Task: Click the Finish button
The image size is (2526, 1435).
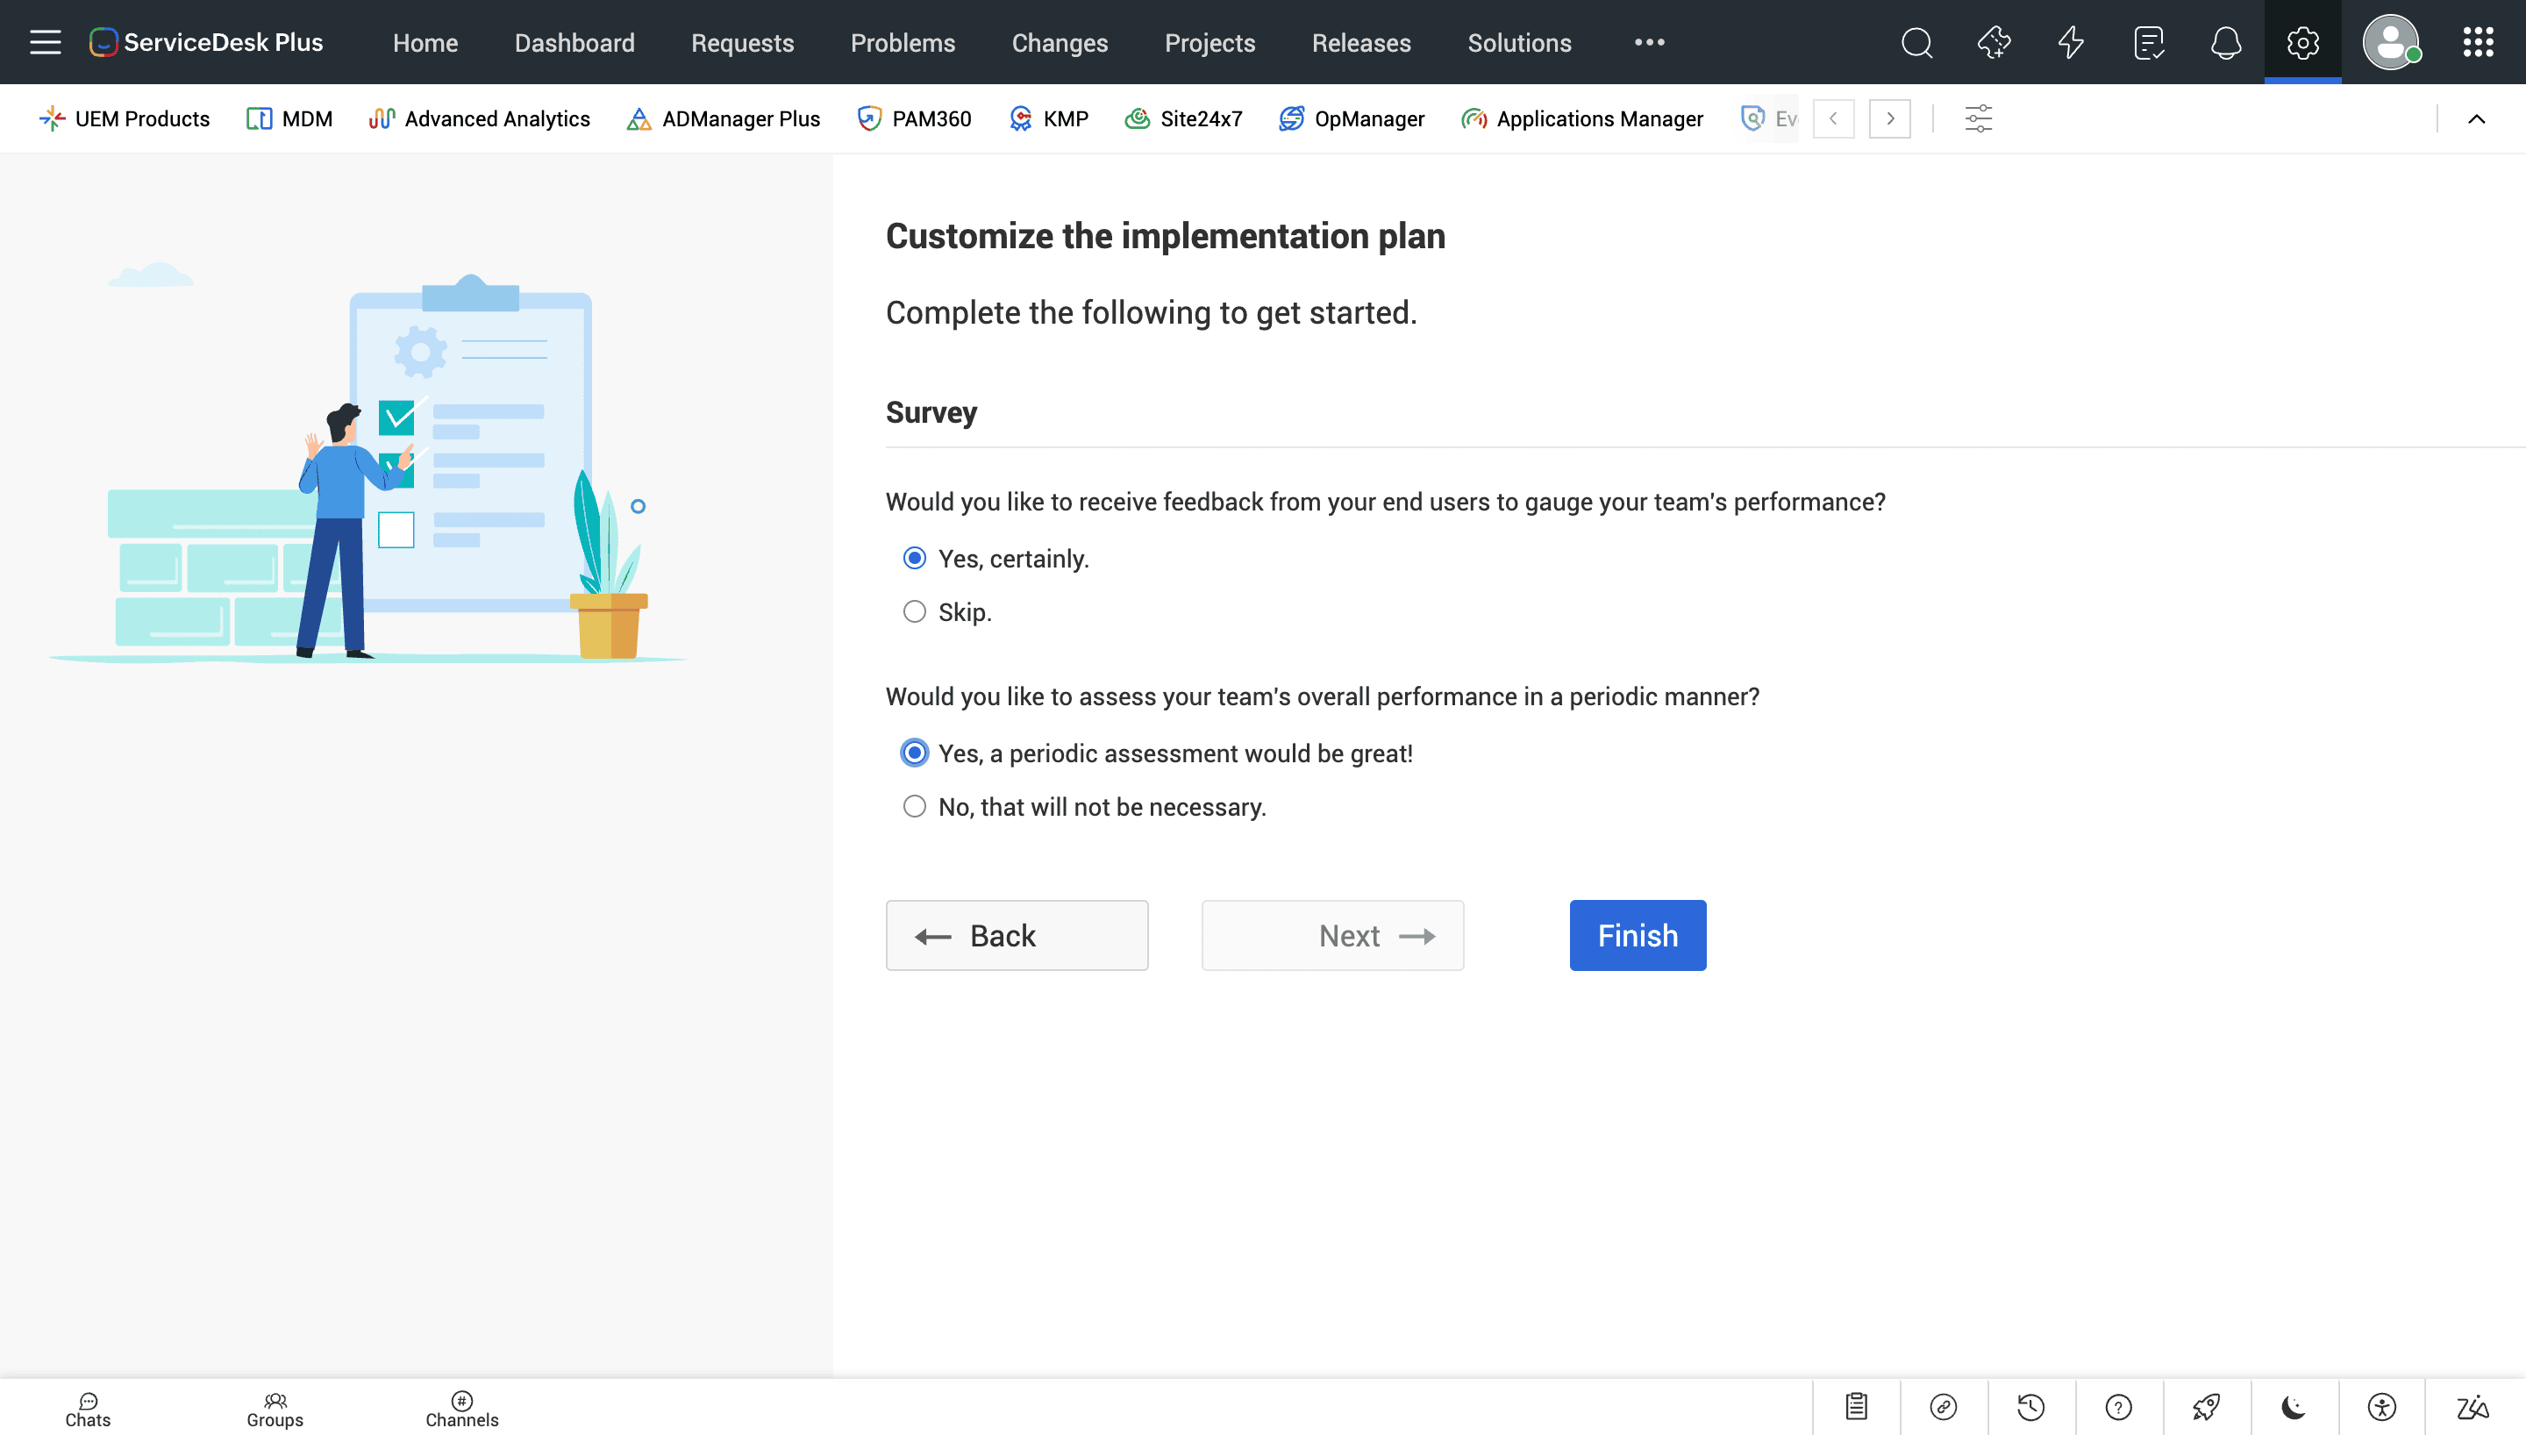Action: [1638, 935]
